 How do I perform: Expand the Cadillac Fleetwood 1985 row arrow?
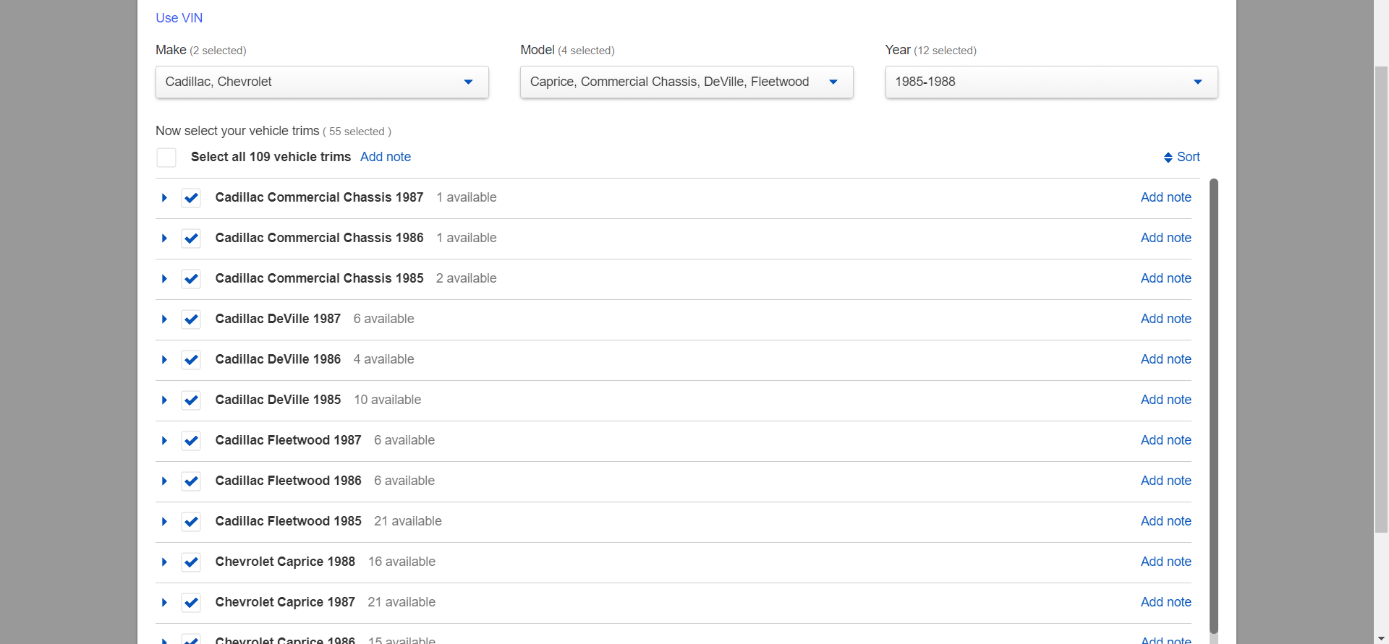coord(164,522)
